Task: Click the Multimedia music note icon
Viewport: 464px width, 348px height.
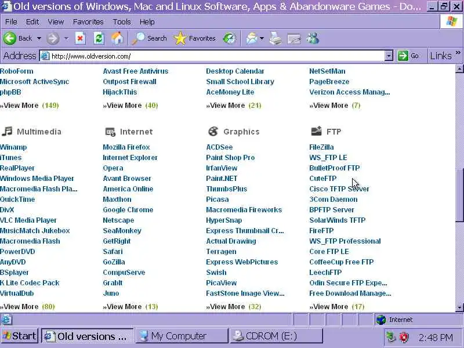Action: [7, 131]
